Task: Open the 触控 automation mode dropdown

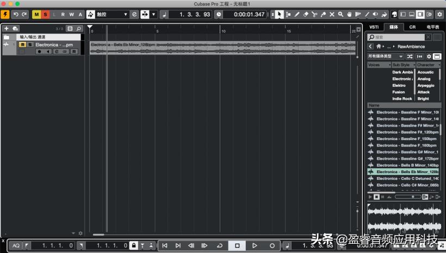Action: 112,15
